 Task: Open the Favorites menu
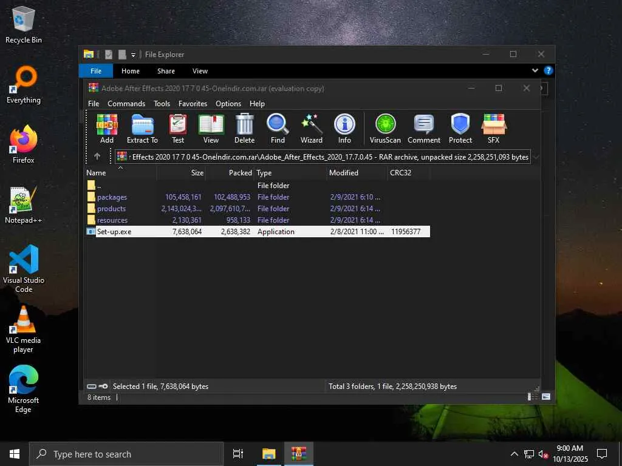pos(193,103)
